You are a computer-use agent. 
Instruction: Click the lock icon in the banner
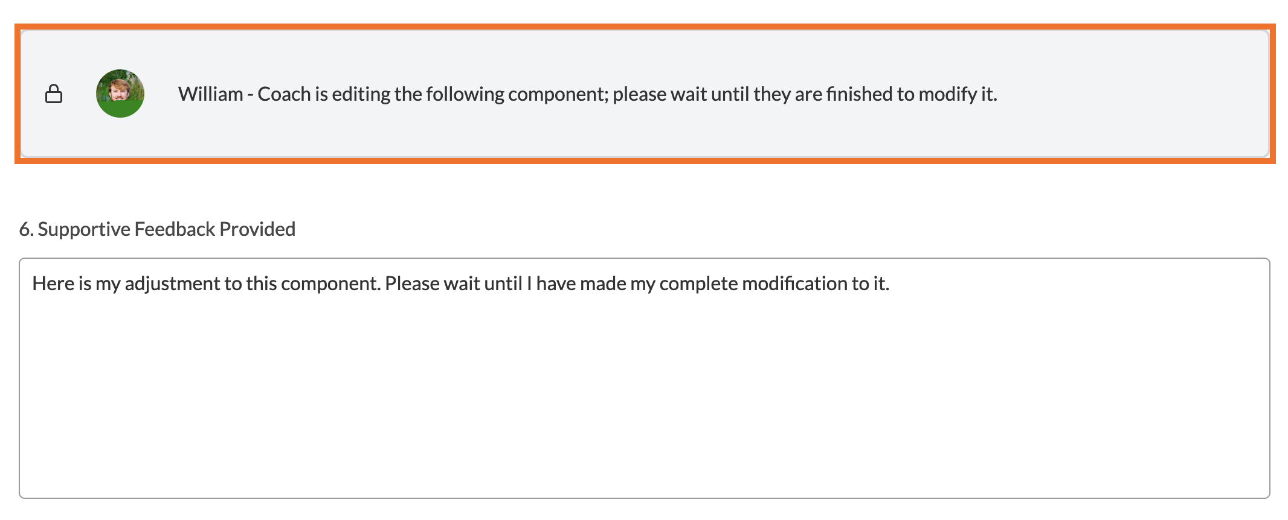tap(54, 94)
